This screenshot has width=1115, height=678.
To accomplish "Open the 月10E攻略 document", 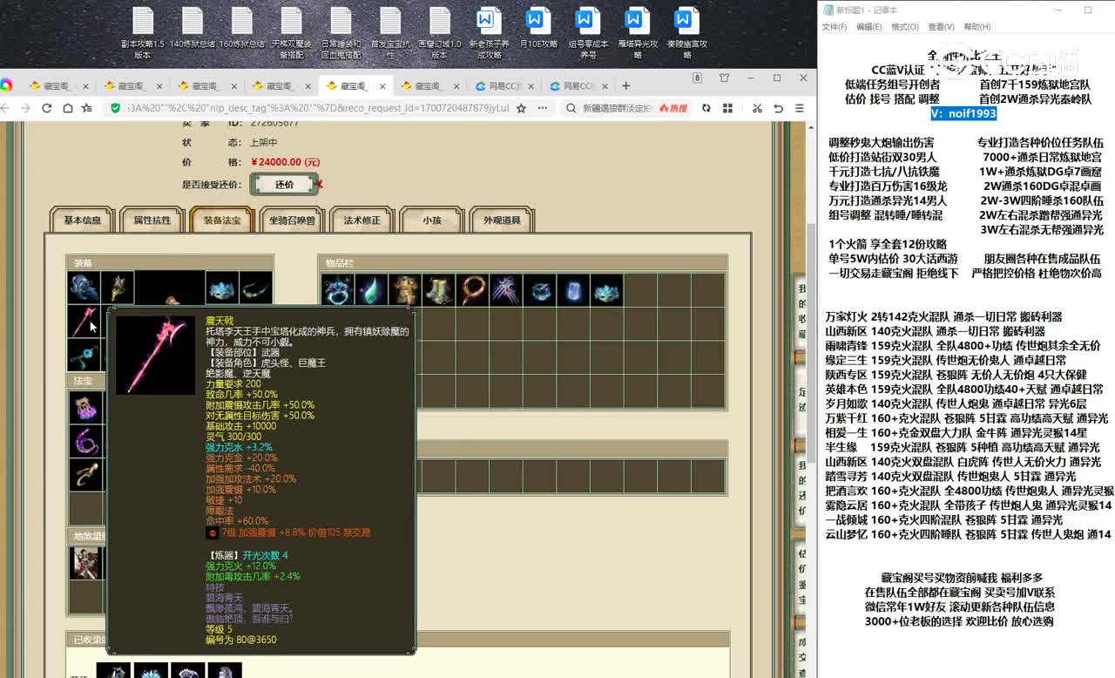I will (x=537, y=29).
